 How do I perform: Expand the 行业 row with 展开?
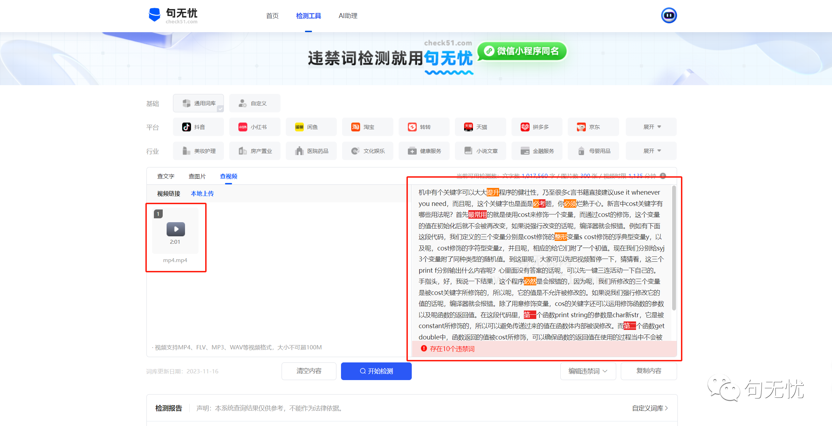(651, 151)
